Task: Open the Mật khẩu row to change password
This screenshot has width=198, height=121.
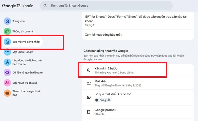Action: 124,83
